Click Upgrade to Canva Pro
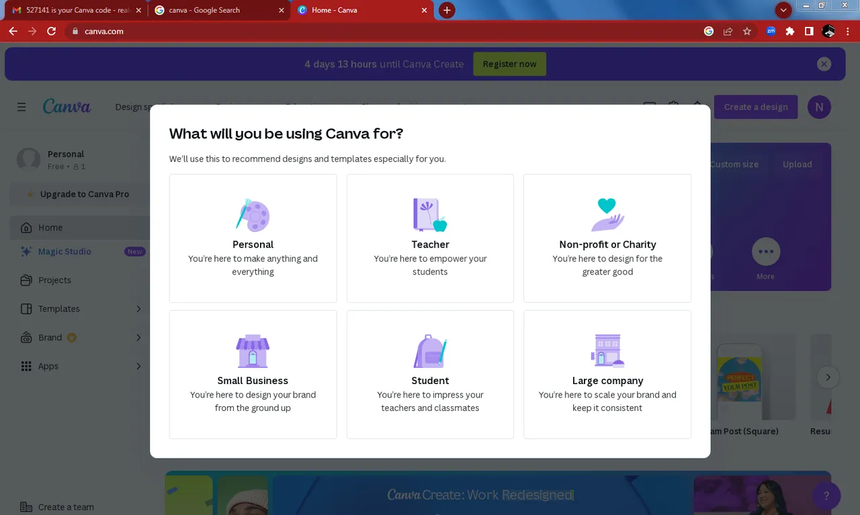Image resolution: width=860 pixels, height=515 pixels. click(x=79, y=194)
